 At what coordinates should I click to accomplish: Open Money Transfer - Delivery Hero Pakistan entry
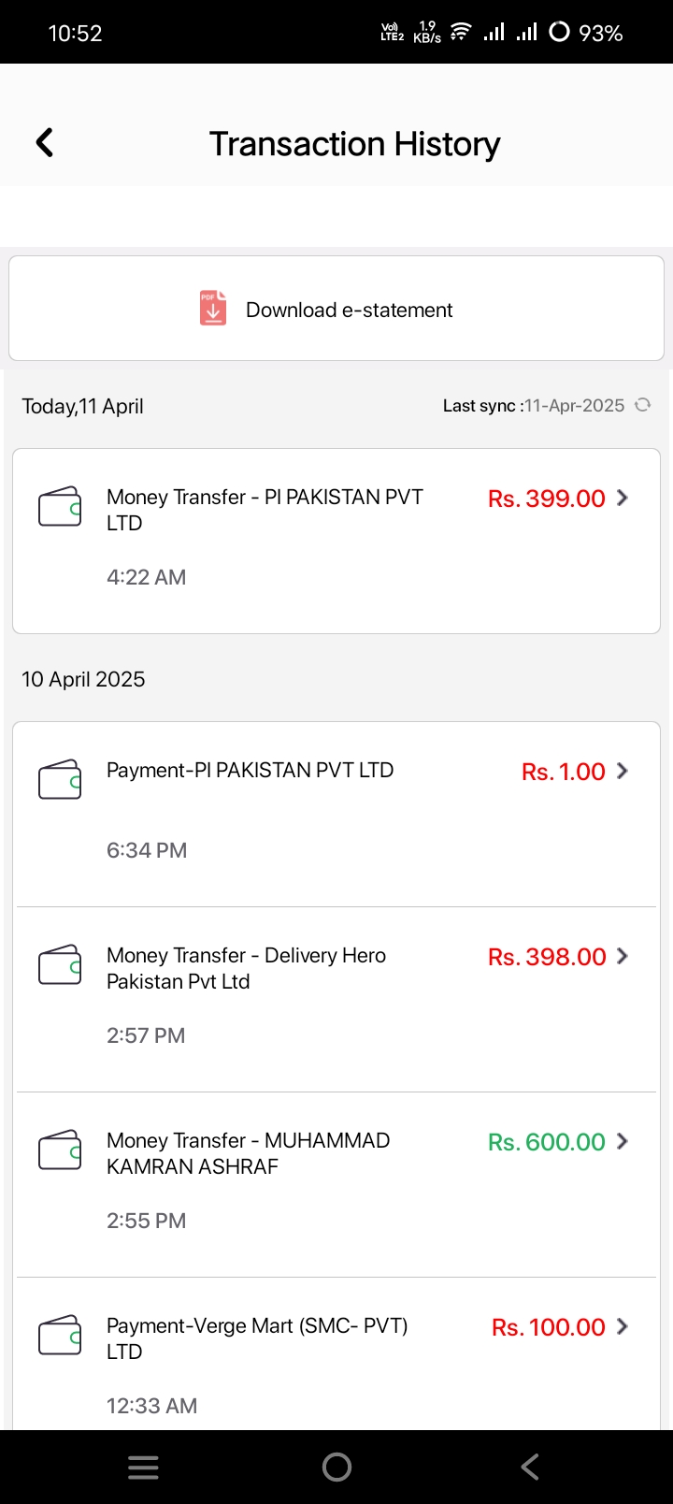(336, 999)
